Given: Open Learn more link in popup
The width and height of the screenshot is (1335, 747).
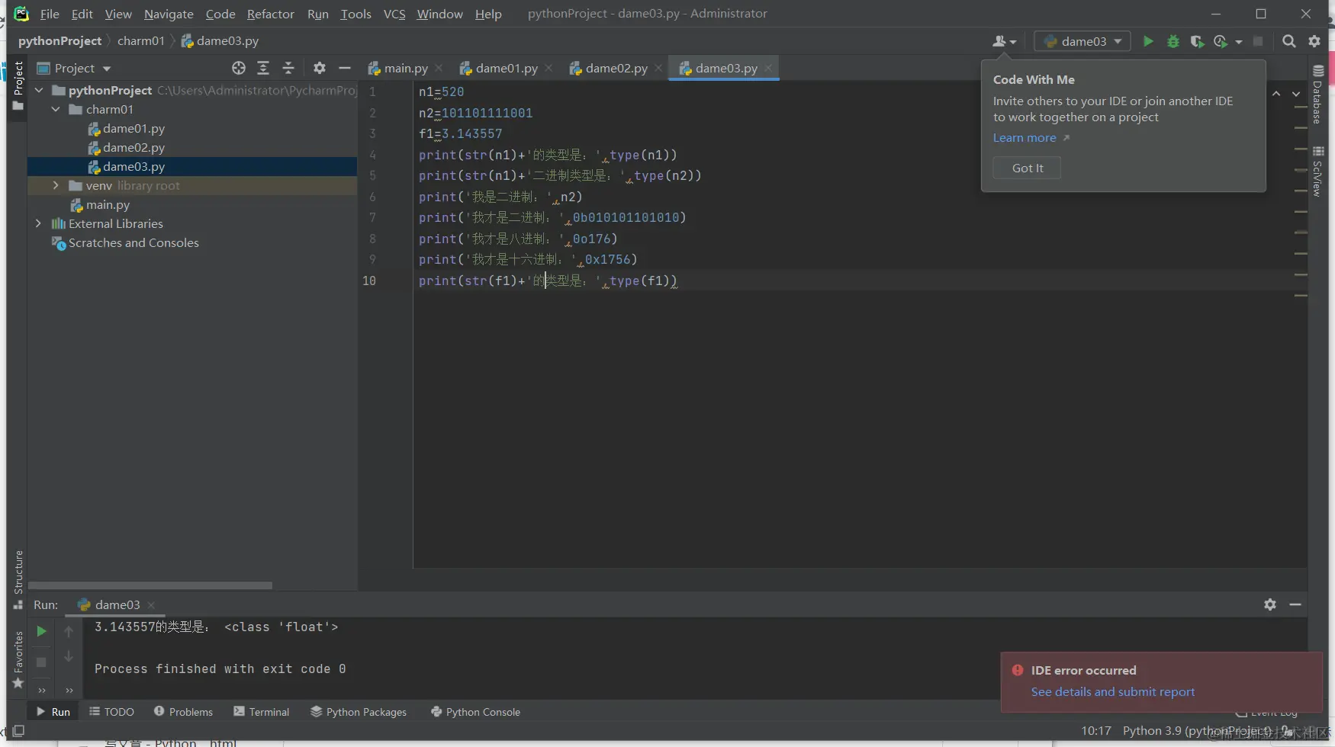Looking at the screenshot, I should pos(1025,138).
